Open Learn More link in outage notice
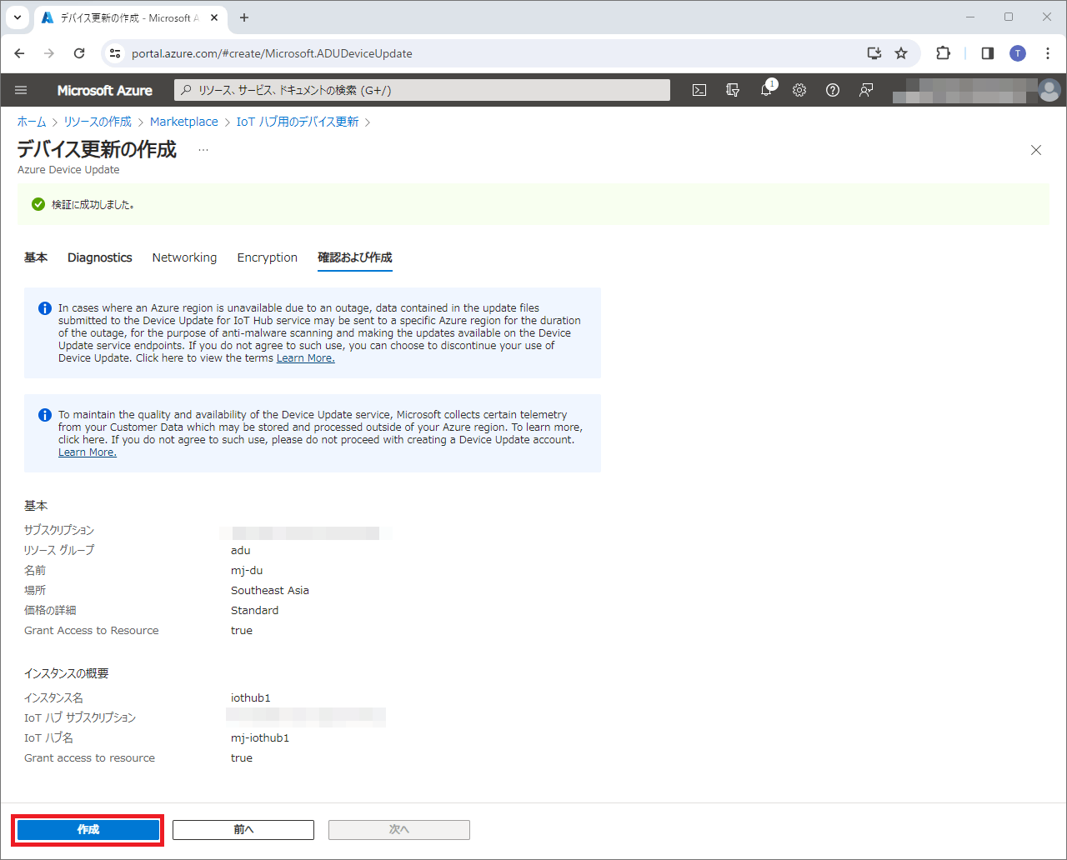 tap(305, 358)
